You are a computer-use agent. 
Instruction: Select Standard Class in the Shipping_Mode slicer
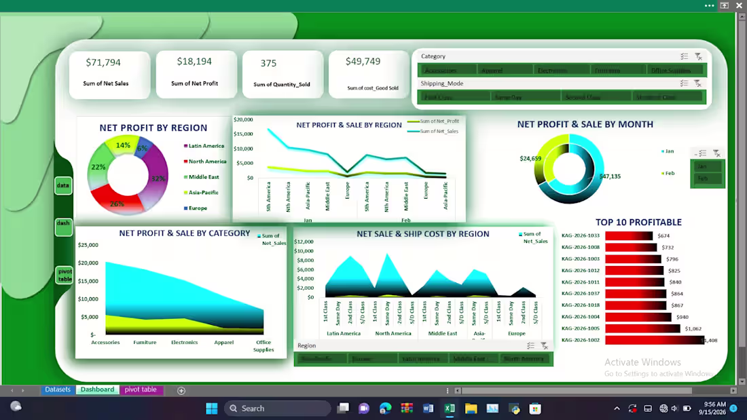668,97
